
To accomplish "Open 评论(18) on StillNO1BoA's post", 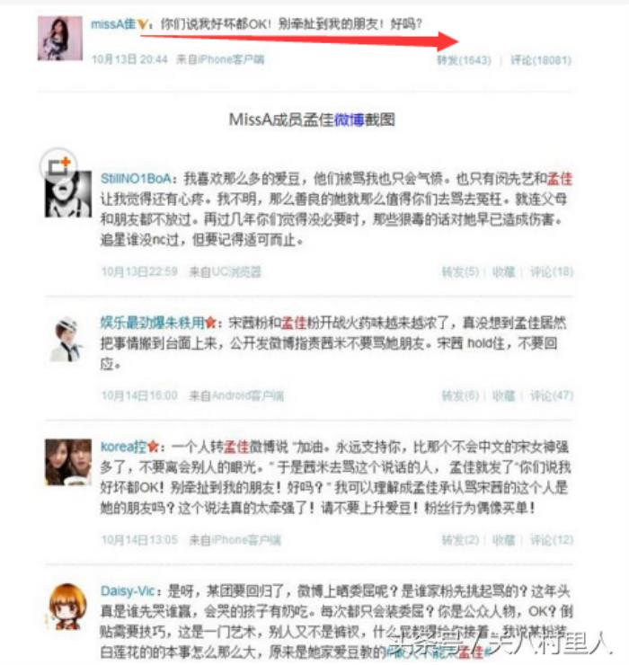I will [x=552, y=272].
